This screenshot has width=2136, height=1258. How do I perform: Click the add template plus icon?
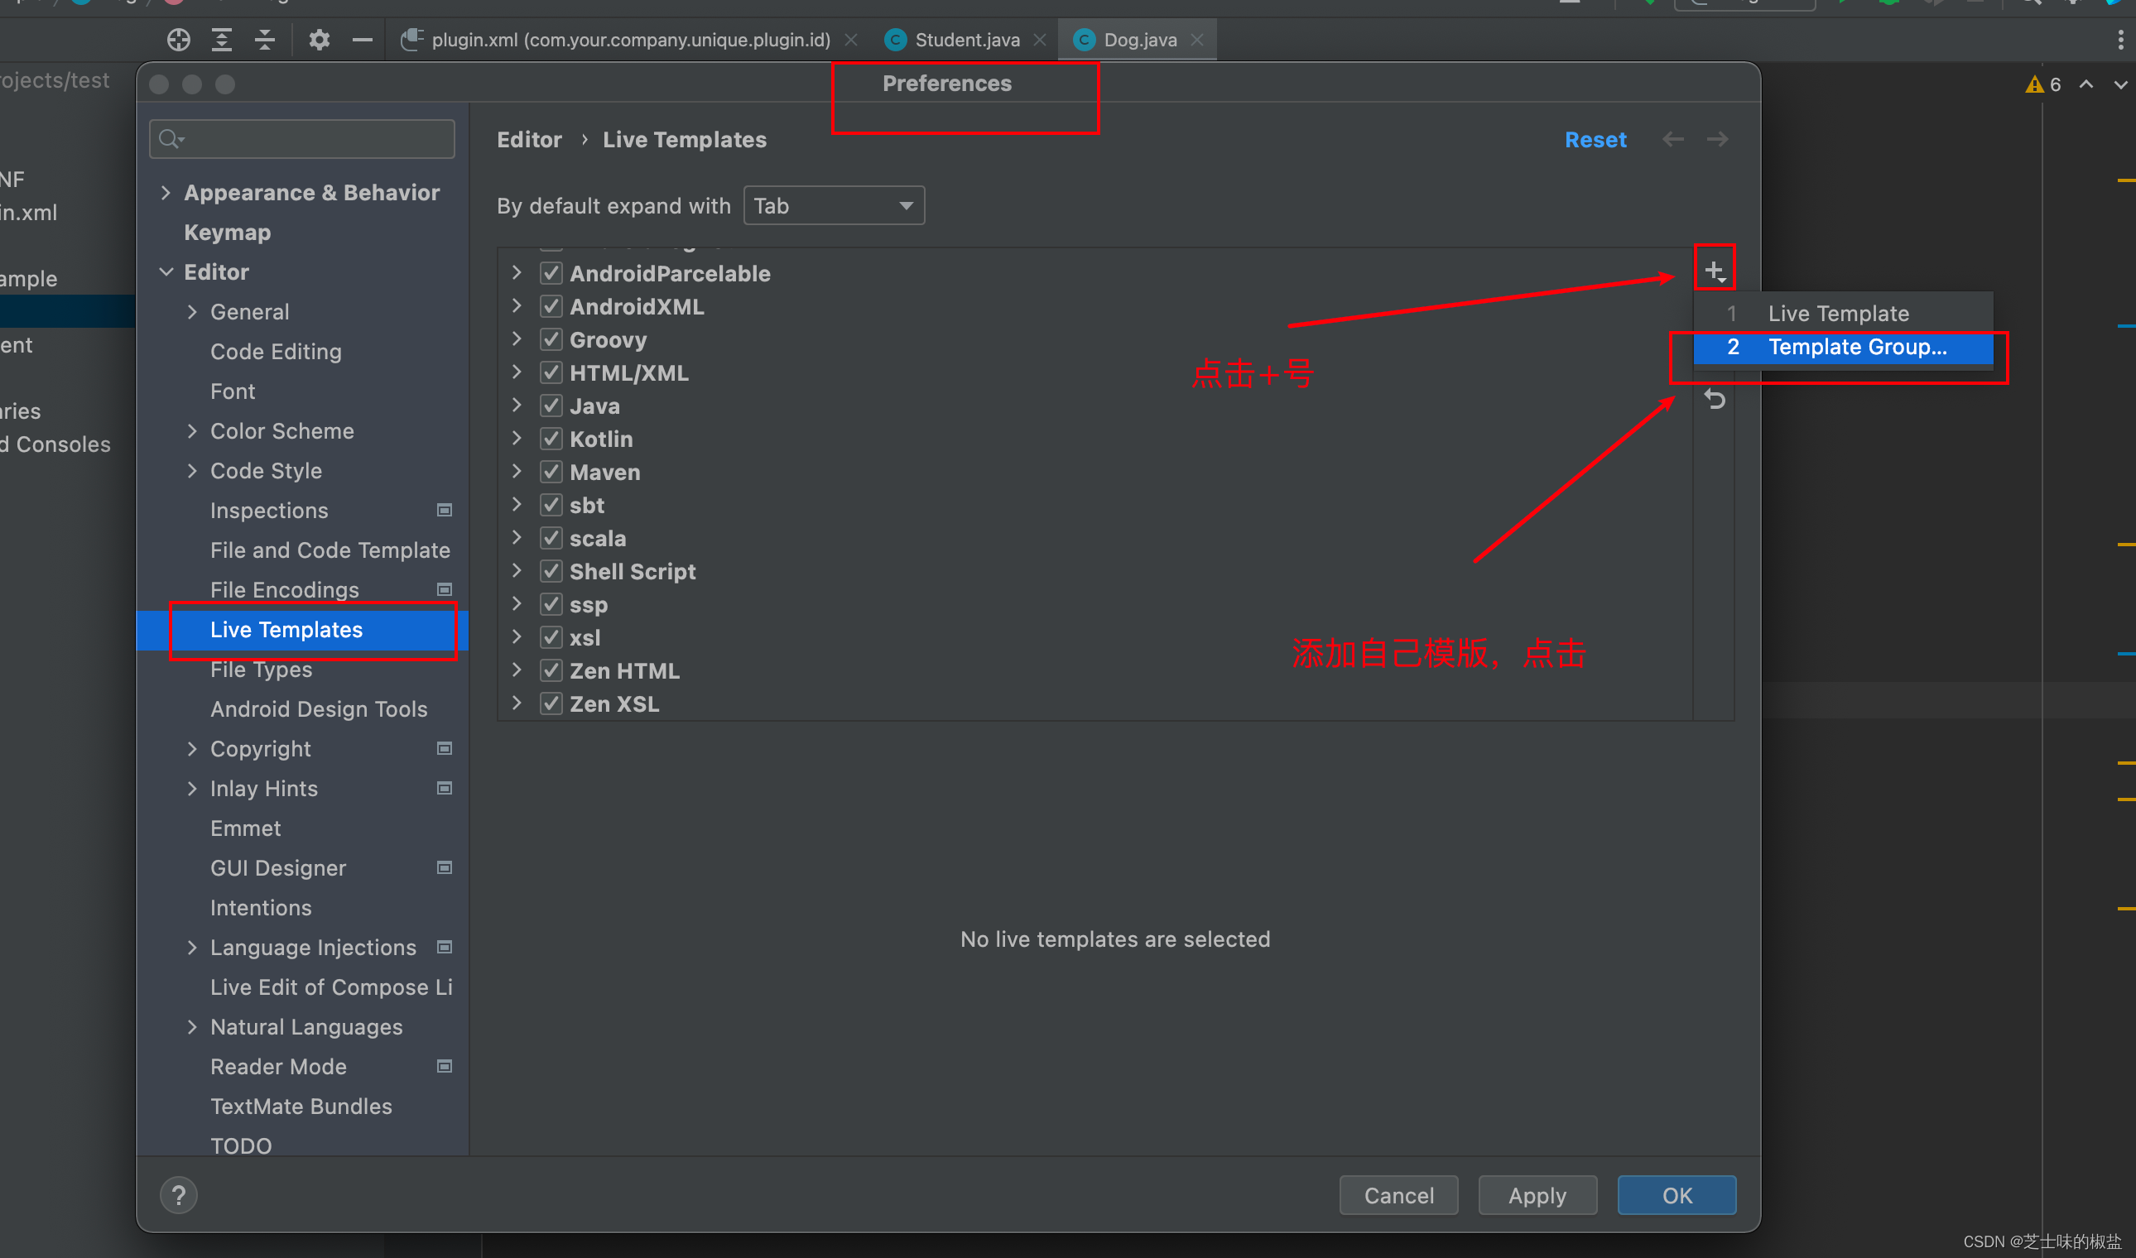(x=1714, y=271)
